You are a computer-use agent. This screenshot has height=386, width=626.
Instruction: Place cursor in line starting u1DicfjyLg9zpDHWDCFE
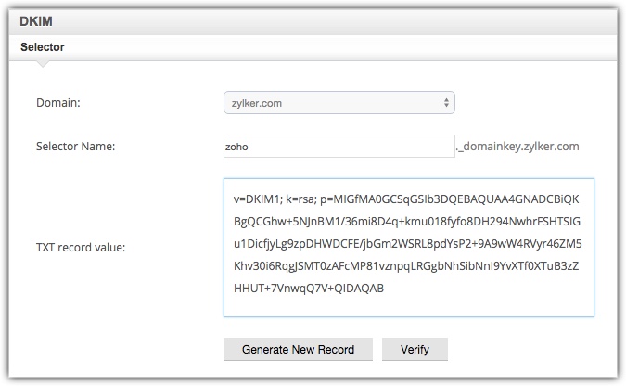[x=408, y=244]
